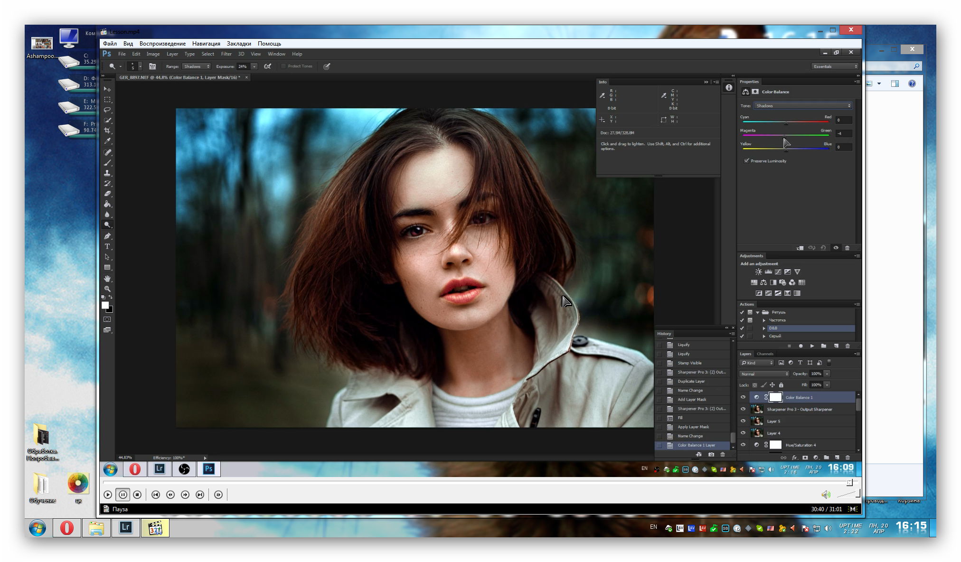Screen dimensions: 961x562
Task: Toggle Preserve Luminosity checkbox
Action: pyautogui.click(x=747, y=161)
